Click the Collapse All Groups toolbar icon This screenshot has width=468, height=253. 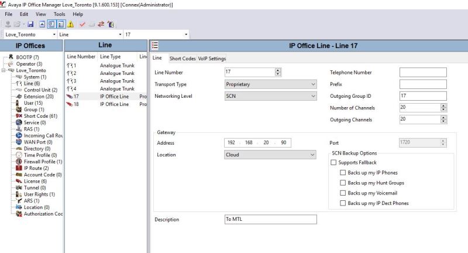[x=42, y=24]
